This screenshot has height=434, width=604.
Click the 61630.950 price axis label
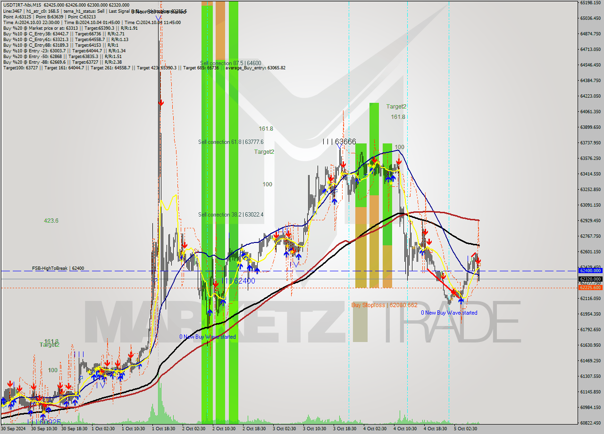point(590,345)
